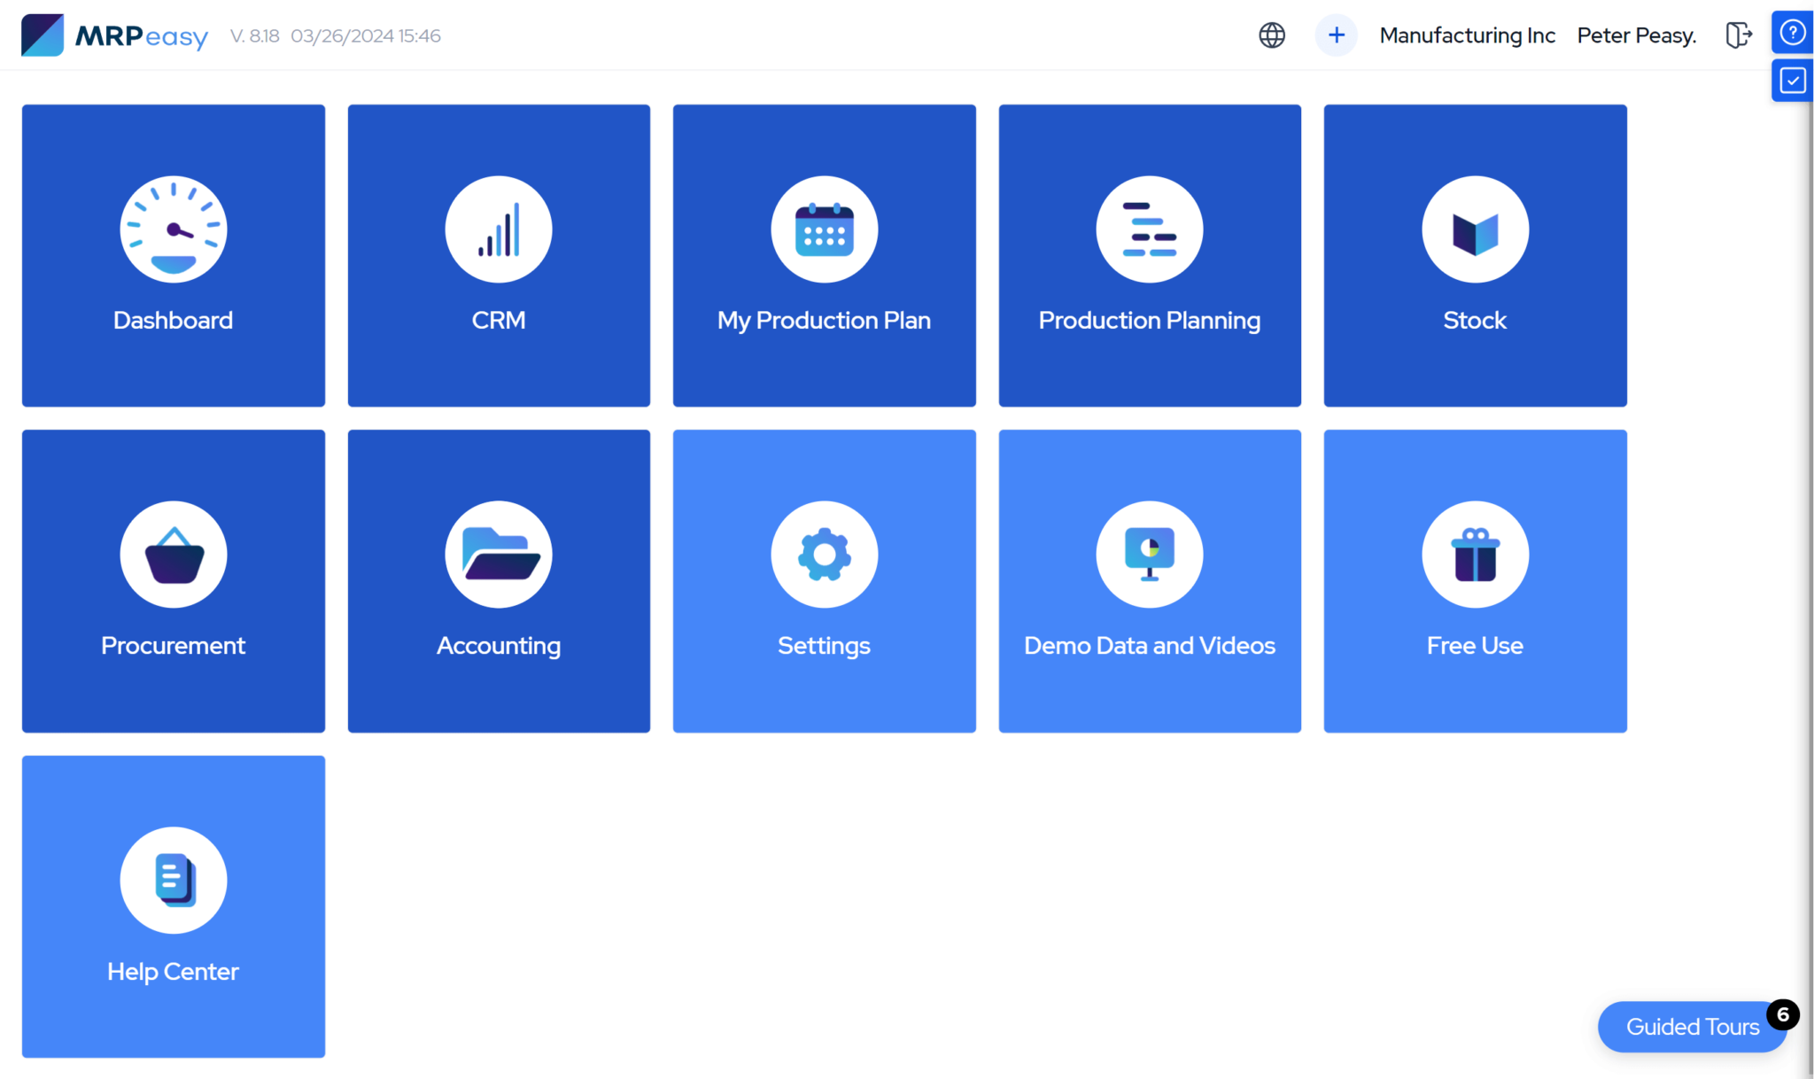Click the Settings gear icon
Image resolution: width=1814 pixels, height=1079 pixels.
point(824,555)
